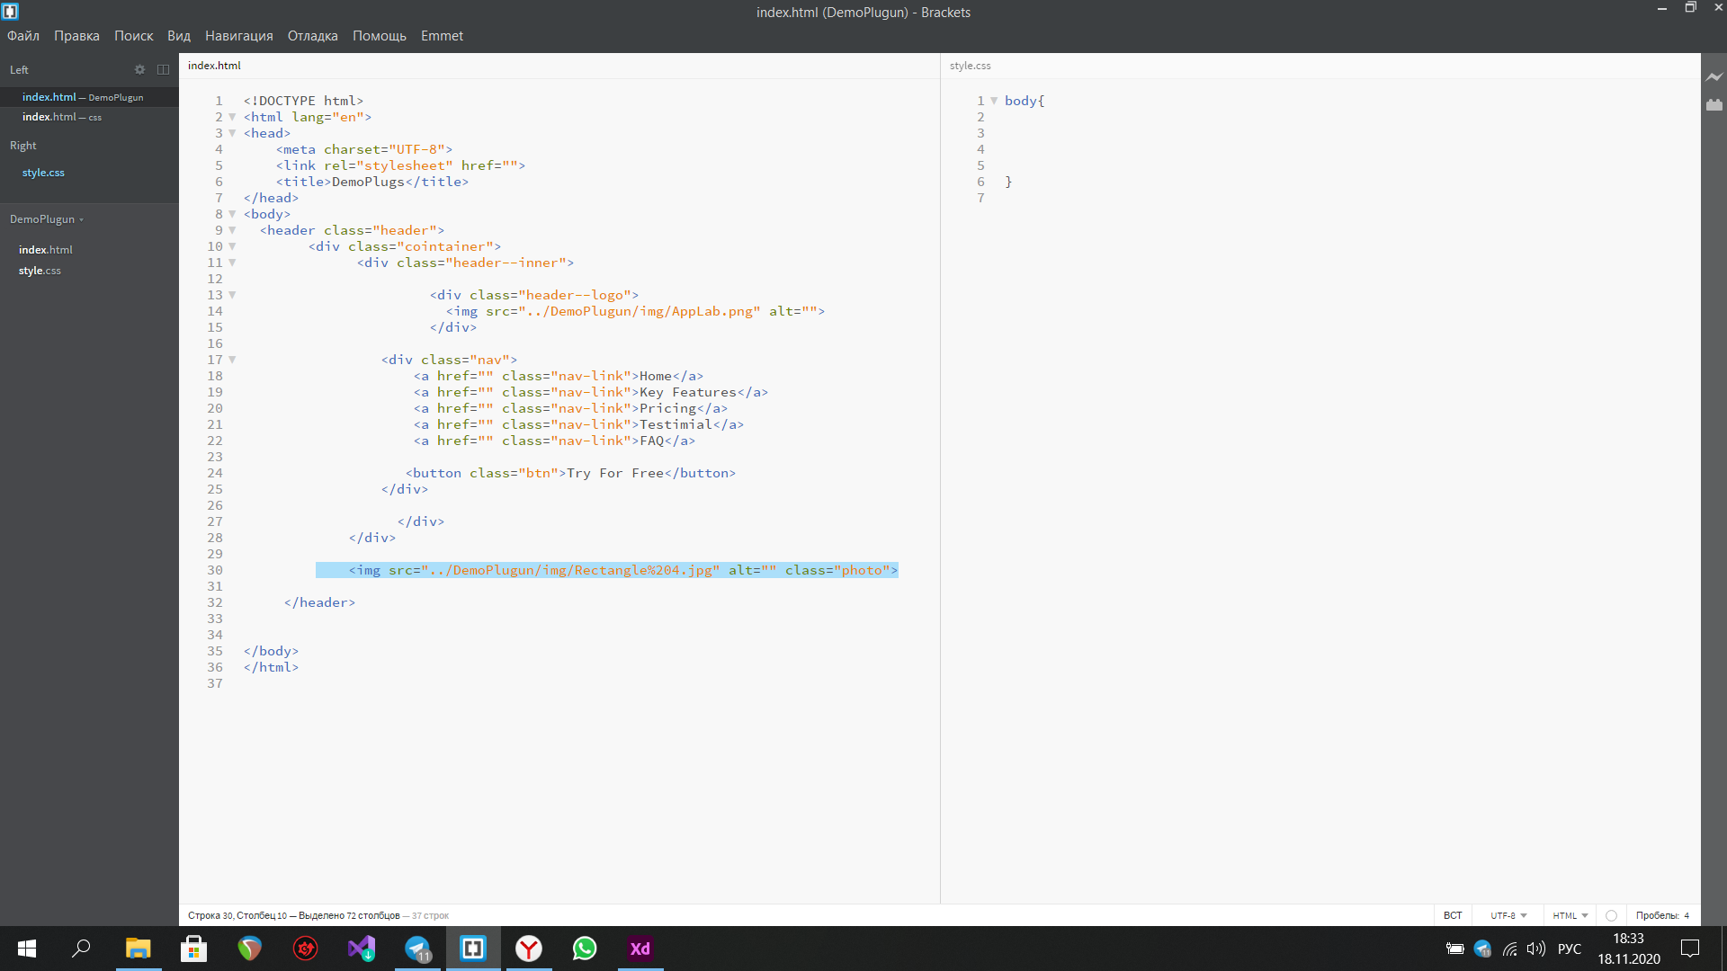Launch Visual Studio from the taskbar
1727x971 pixels.
point(362,949)
